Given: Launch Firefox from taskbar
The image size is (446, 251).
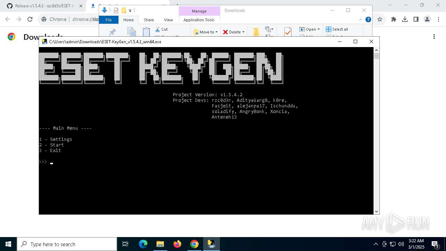Looking at the screenshot, I should click(x=177, y=244).
